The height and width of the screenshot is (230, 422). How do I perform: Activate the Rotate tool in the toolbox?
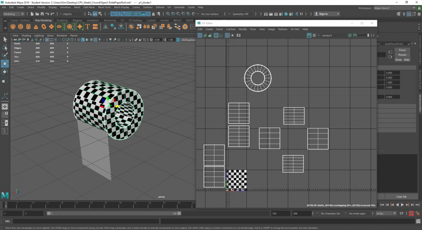(x=5, y=72)
